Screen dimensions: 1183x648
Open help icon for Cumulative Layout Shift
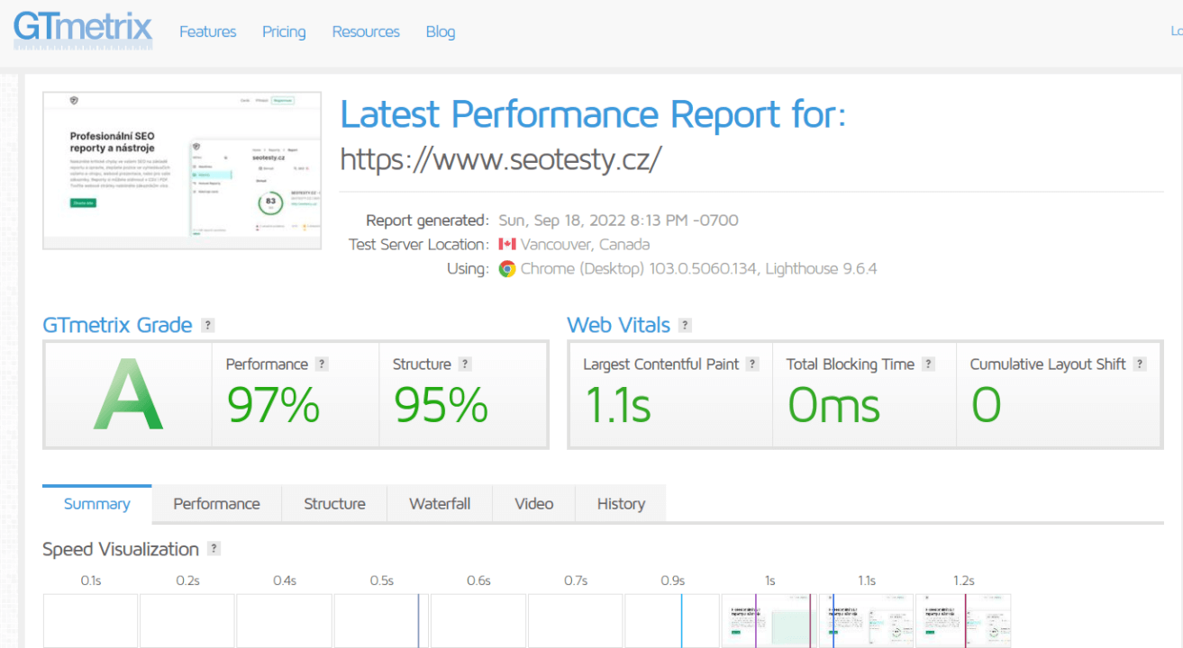point(1140,364)
